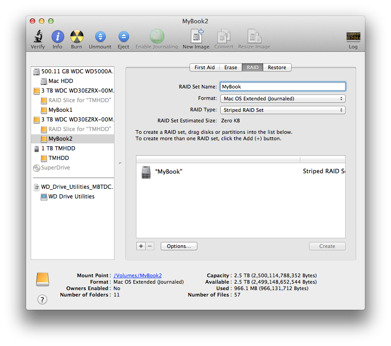
Task: Switch to the First Aid tab
Action: (x=205, y=67)
